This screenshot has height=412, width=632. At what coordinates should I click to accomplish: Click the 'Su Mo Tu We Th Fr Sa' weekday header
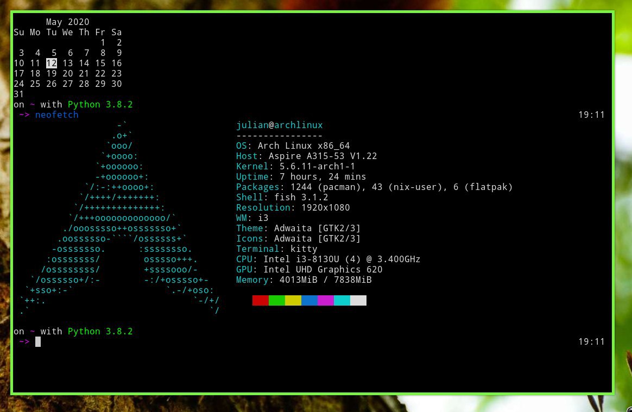(68, 32)
